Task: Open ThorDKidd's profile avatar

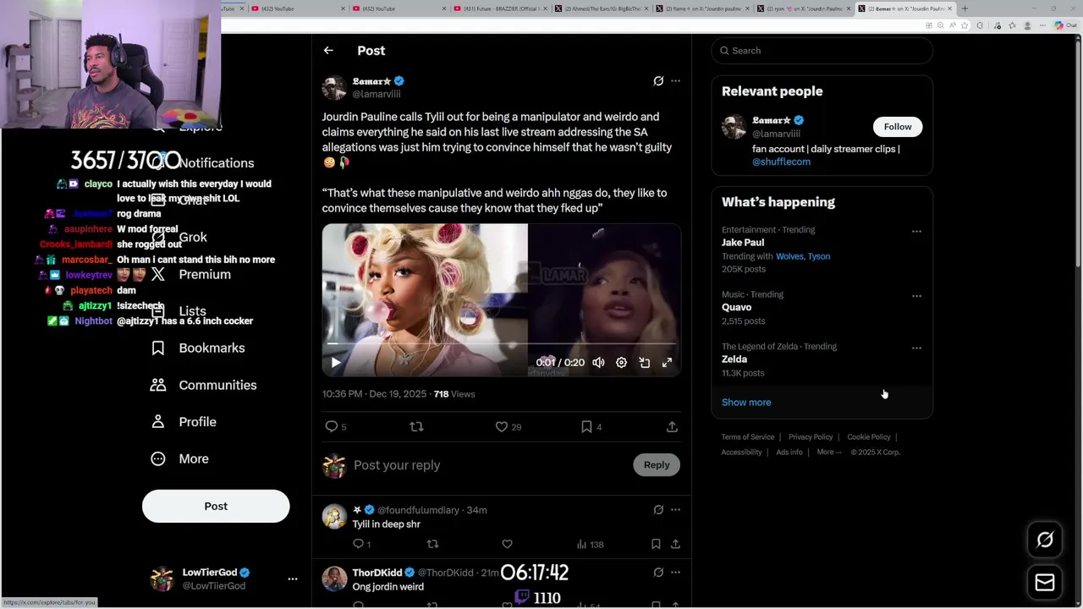Action: pyautogui.click(x=334, y=579)
